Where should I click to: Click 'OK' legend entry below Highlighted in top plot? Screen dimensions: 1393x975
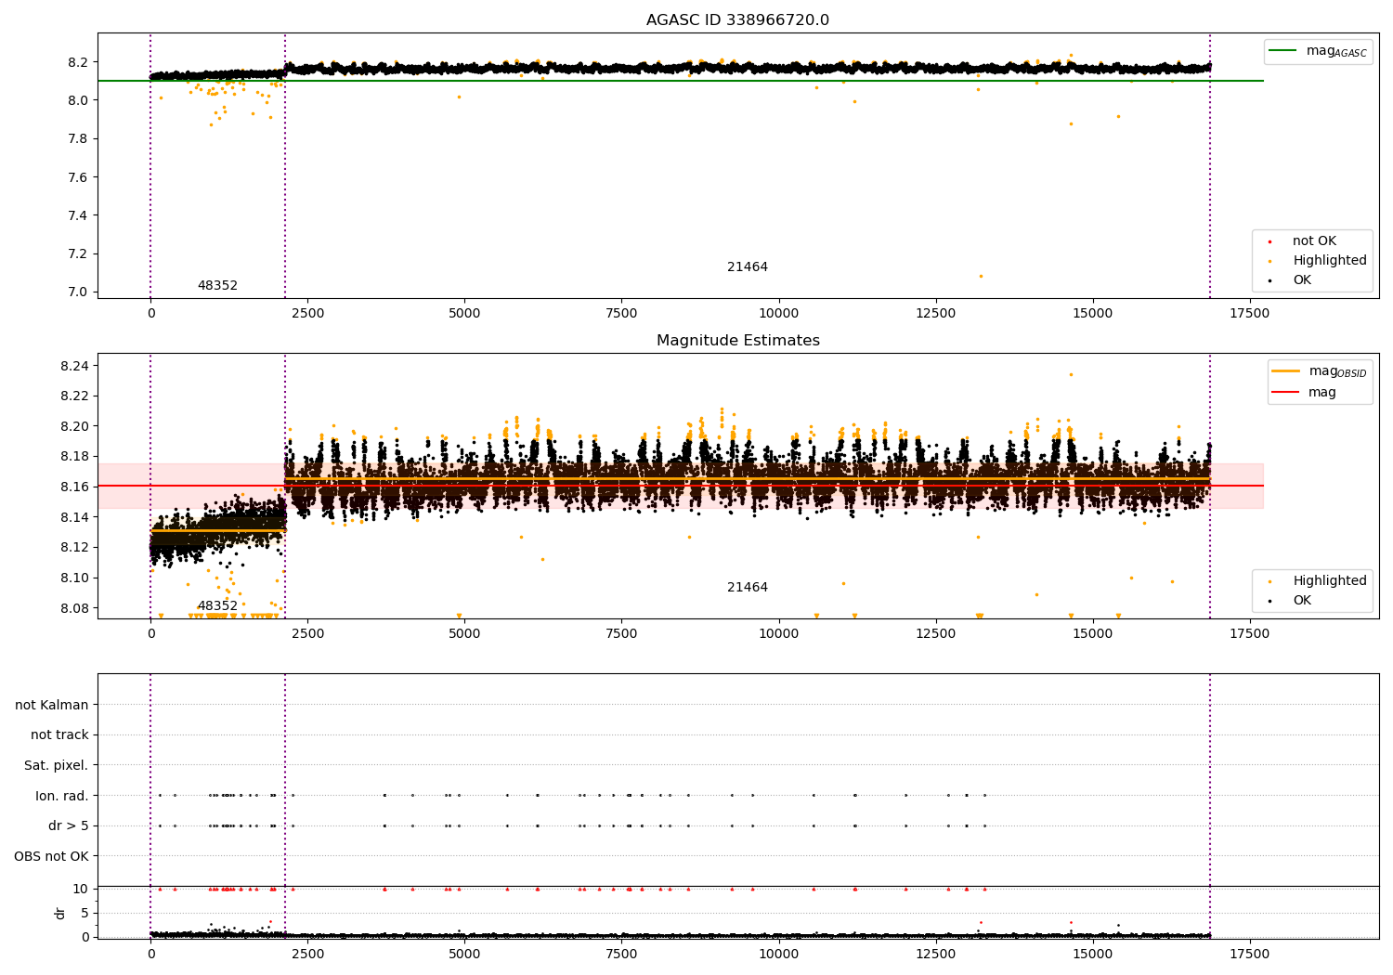(x=1302, y=280)
